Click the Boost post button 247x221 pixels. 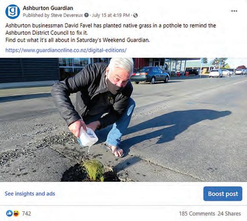tap(223, 194)
